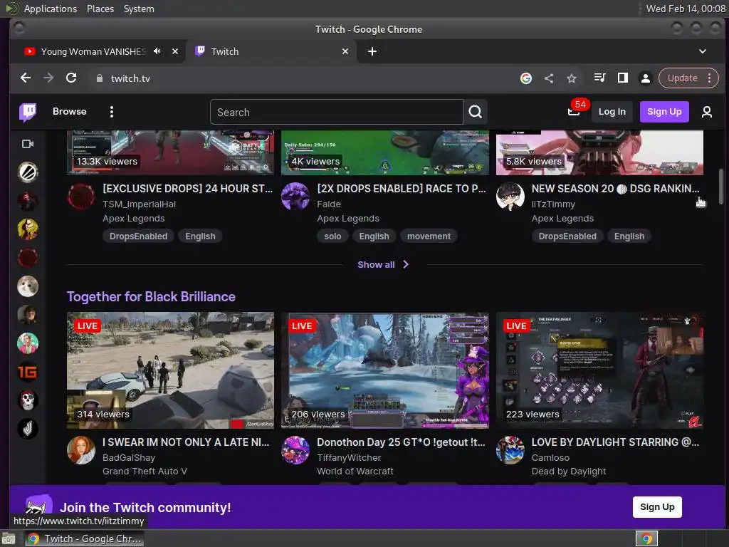
Task: Click the Google icon in address bar
Action: tap(526, 78)
